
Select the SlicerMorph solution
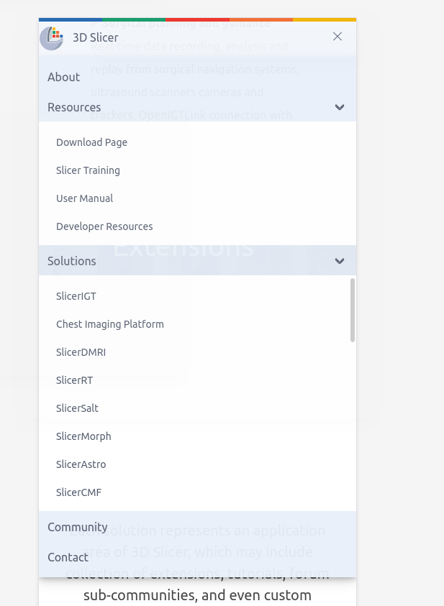83,436
